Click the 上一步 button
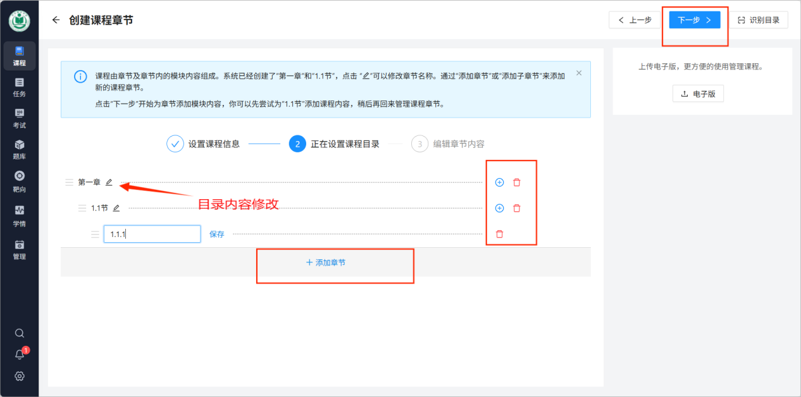 (635, 20)
